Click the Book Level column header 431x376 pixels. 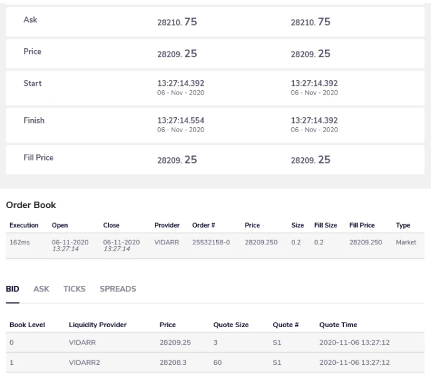click(25, 325)
